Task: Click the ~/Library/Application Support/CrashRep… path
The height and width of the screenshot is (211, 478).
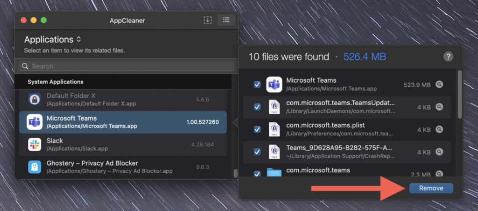Action: [340, 156]
